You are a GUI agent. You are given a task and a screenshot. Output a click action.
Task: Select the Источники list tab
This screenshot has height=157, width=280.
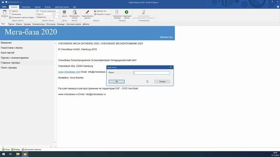(51, 24)
